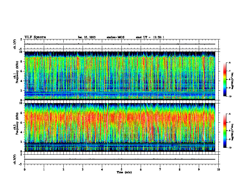
Task: Click the "Time (min)" x-axis label
Action: click(x=124, y=172)
